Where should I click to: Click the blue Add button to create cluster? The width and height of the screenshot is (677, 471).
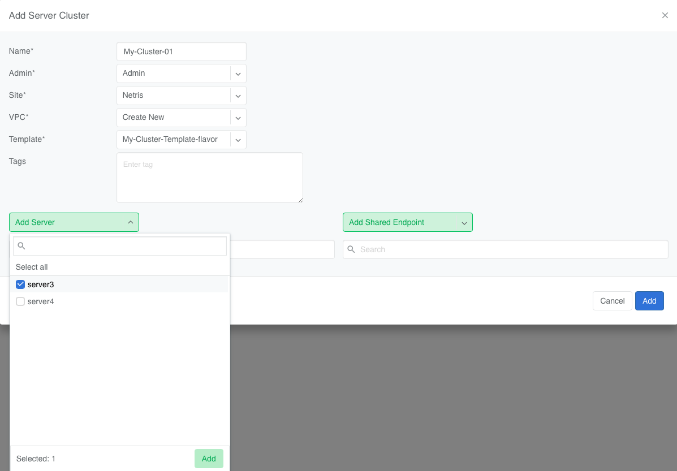click(649, 301)
